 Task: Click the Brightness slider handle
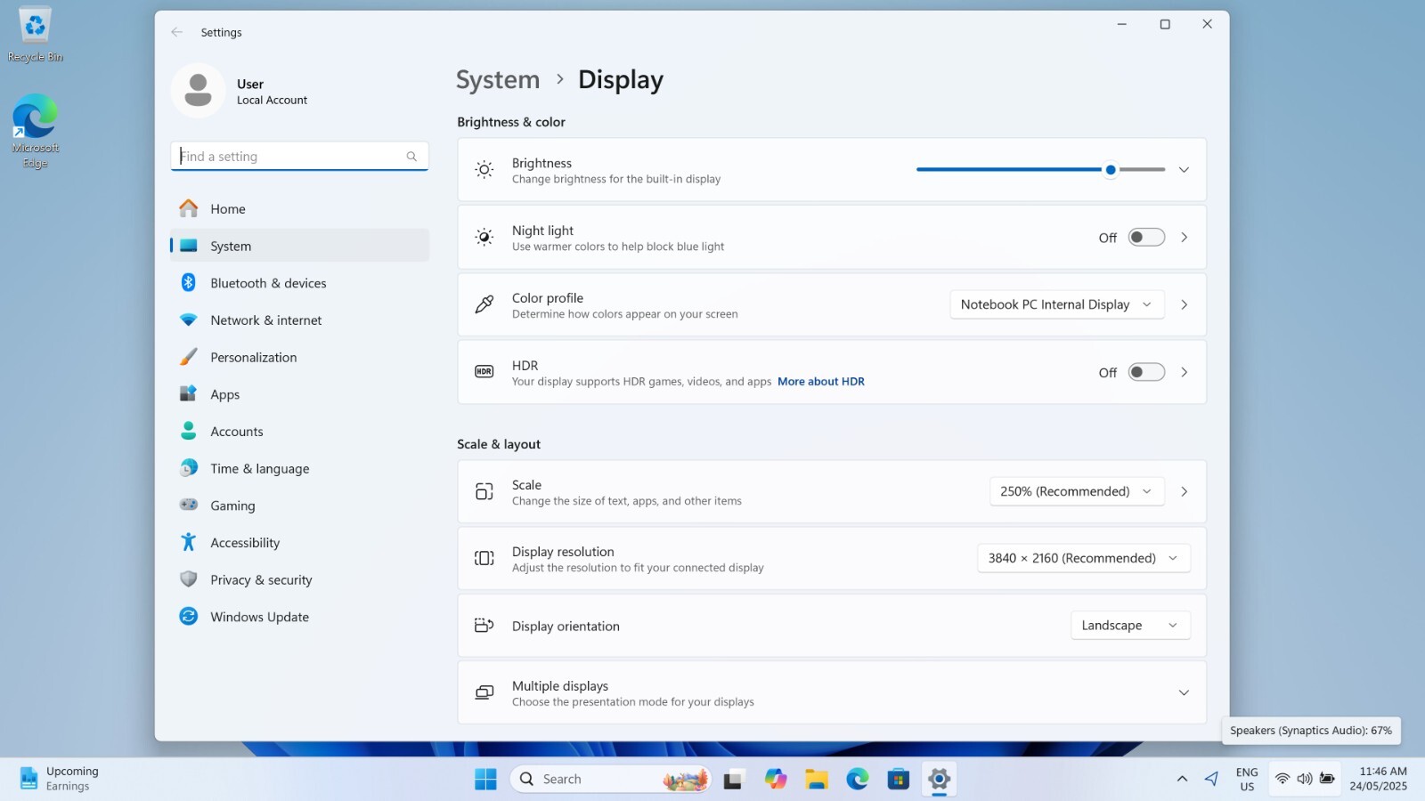[x=1110, y=170]
